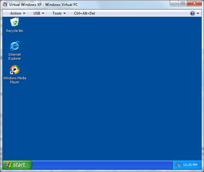Expand the dropdown arrow beside Help icon
This screenshot has height=172, width=204.
198,13
